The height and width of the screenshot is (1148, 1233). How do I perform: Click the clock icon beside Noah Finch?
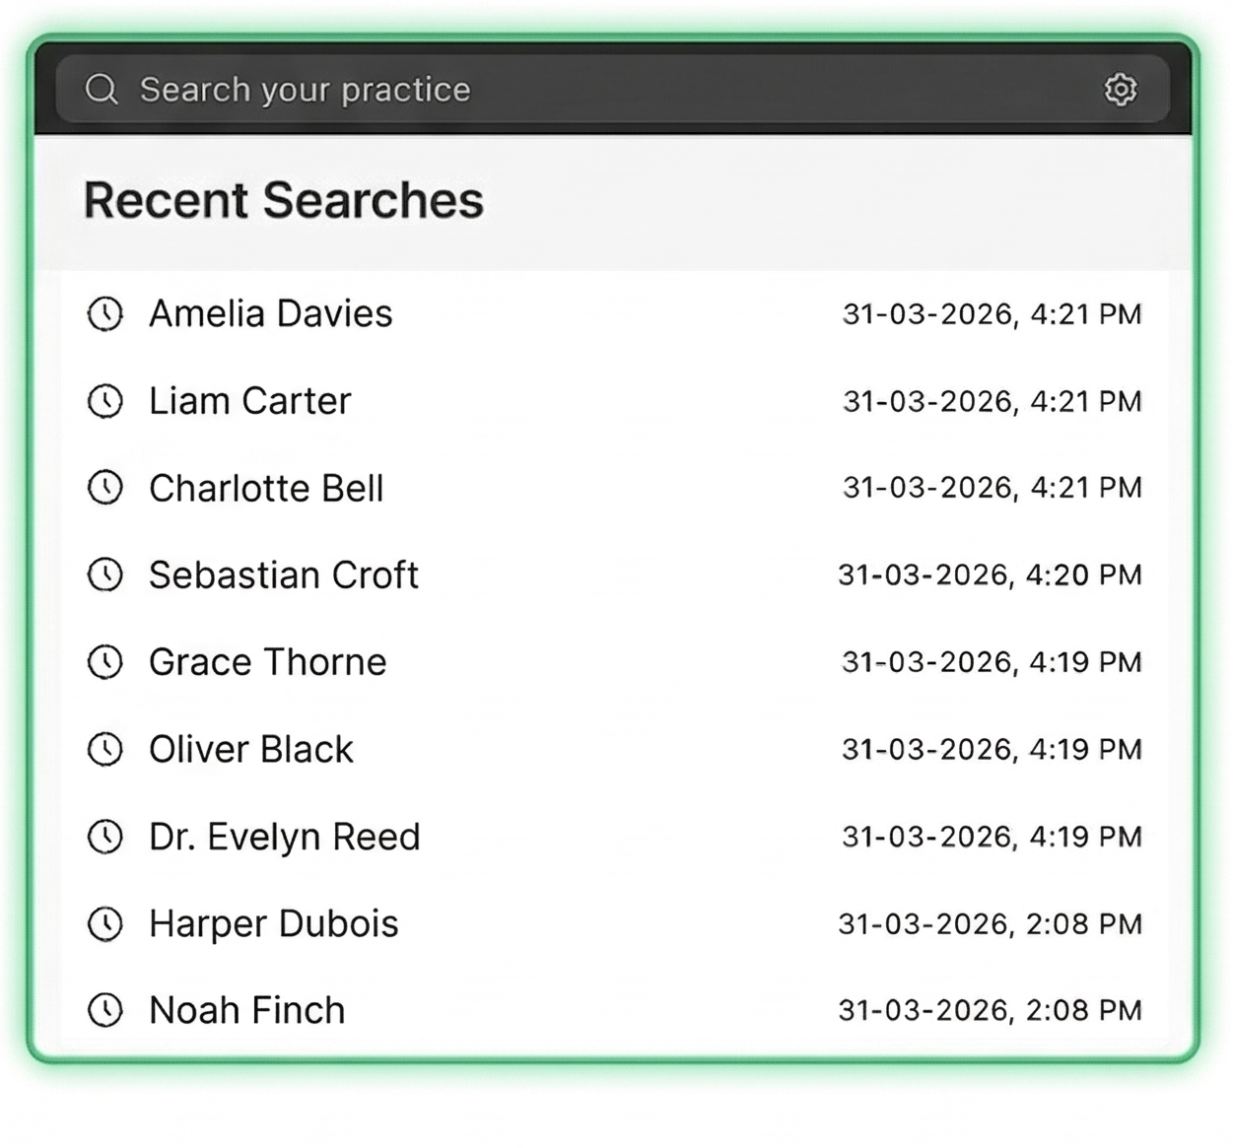point(105,1010)
